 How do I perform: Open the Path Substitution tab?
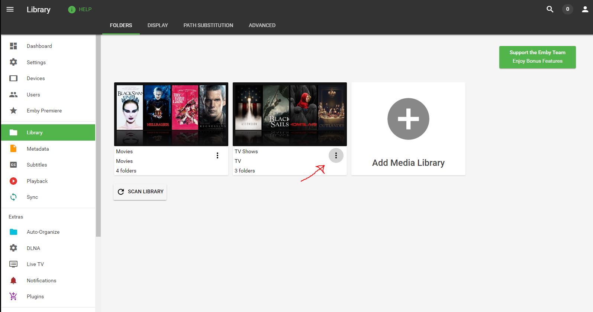click(x=208, y=25)
